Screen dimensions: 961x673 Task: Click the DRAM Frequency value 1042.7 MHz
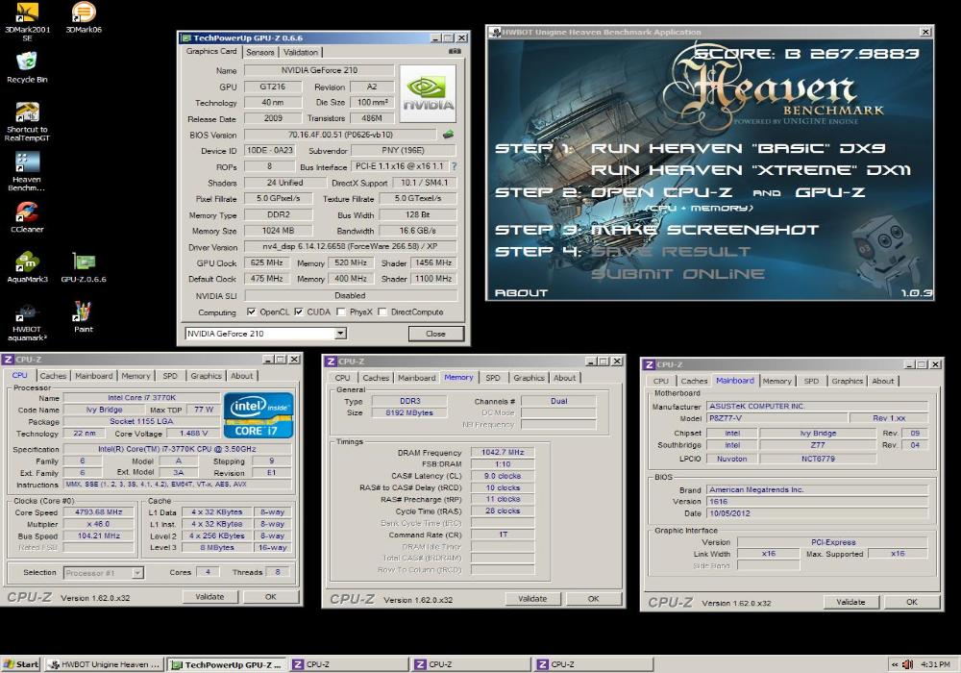click(503, 452)
